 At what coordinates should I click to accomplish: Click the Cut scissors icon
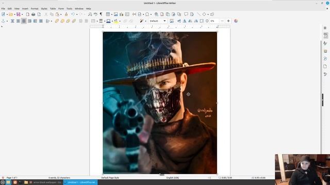(x=46, y=14)
